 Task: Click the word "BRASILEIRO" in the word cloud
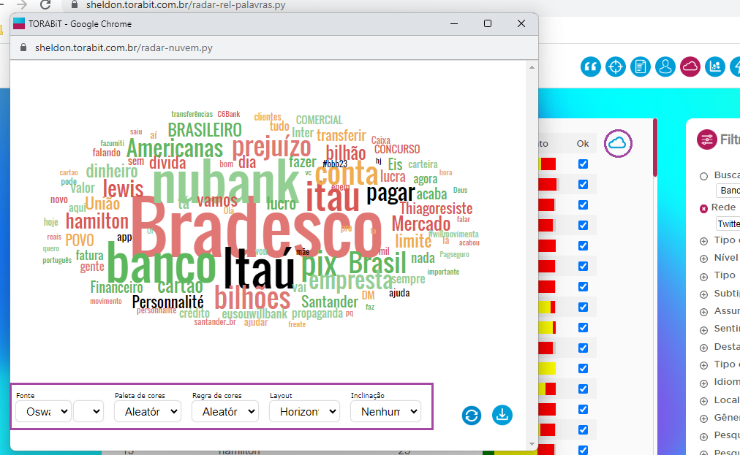point(205,130)
